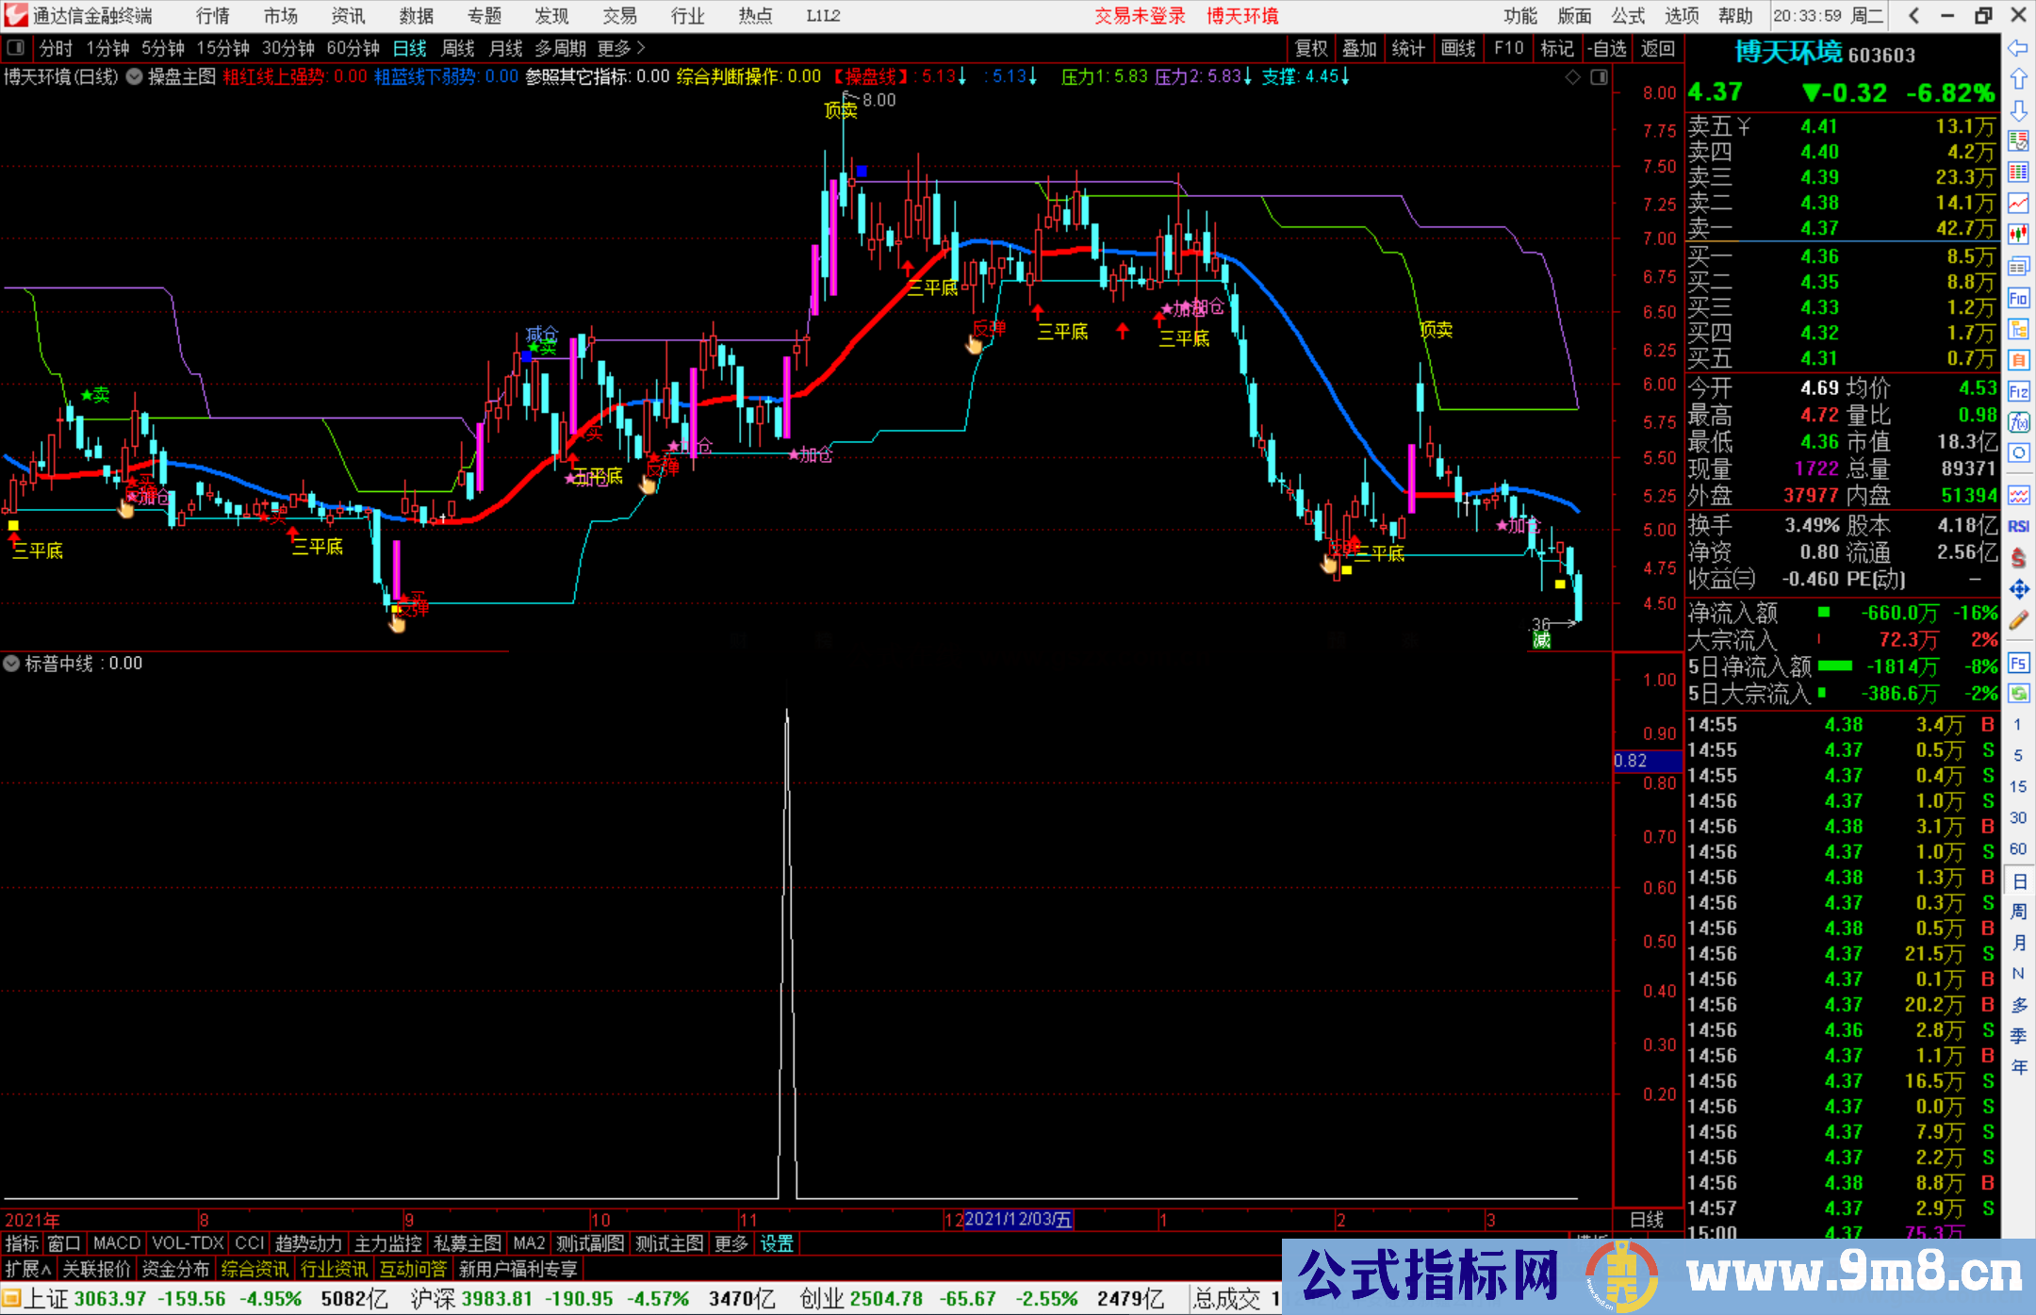The width and height of the screenshot is (2036, 1315).
Task: Click the 复权 button
Action: 1311,48
